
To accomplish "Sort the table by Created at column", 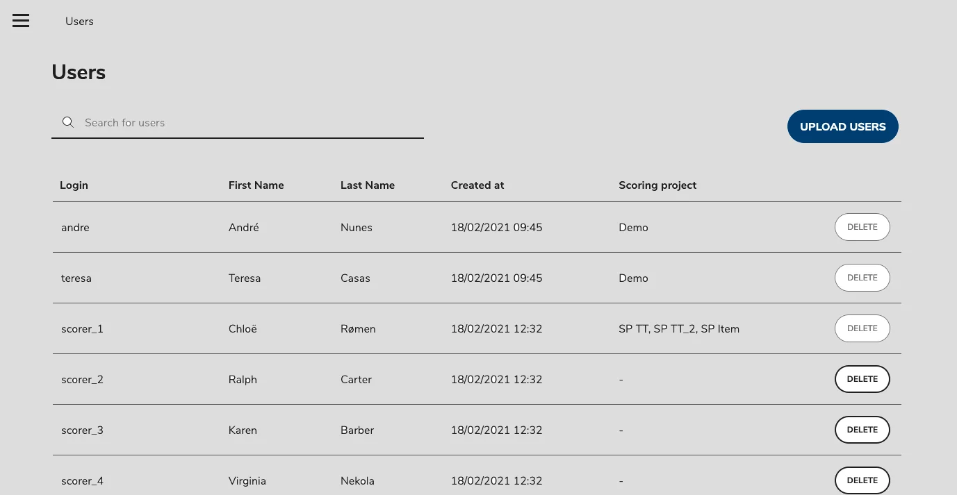I will pos(477,185).
